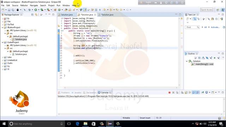Toggle Scroll Lock in Console toolbar
This screenshot has height=127, width=226.
point(186,92)
